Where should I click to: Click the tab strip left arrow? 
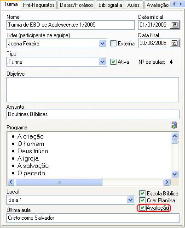(x=174, y=4)
